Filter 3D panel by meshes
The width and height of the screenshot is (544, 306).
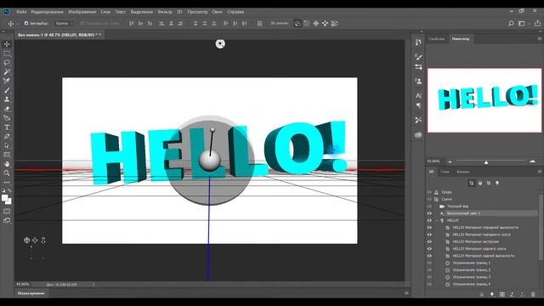point(480,183)
